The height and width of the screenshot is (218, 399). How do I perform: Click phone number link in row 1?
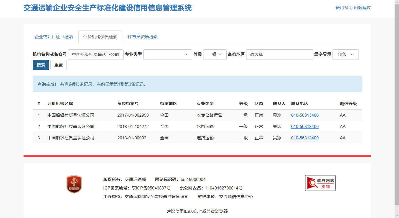(305, 115)
